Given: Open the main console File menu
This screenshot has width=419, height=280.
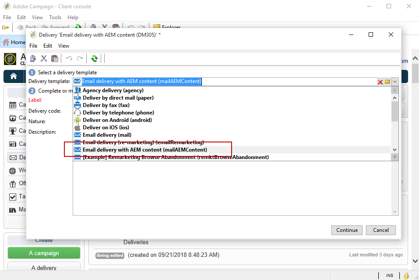Looking at the screenshot, I should pyautogui.click(x=7, y=17).
